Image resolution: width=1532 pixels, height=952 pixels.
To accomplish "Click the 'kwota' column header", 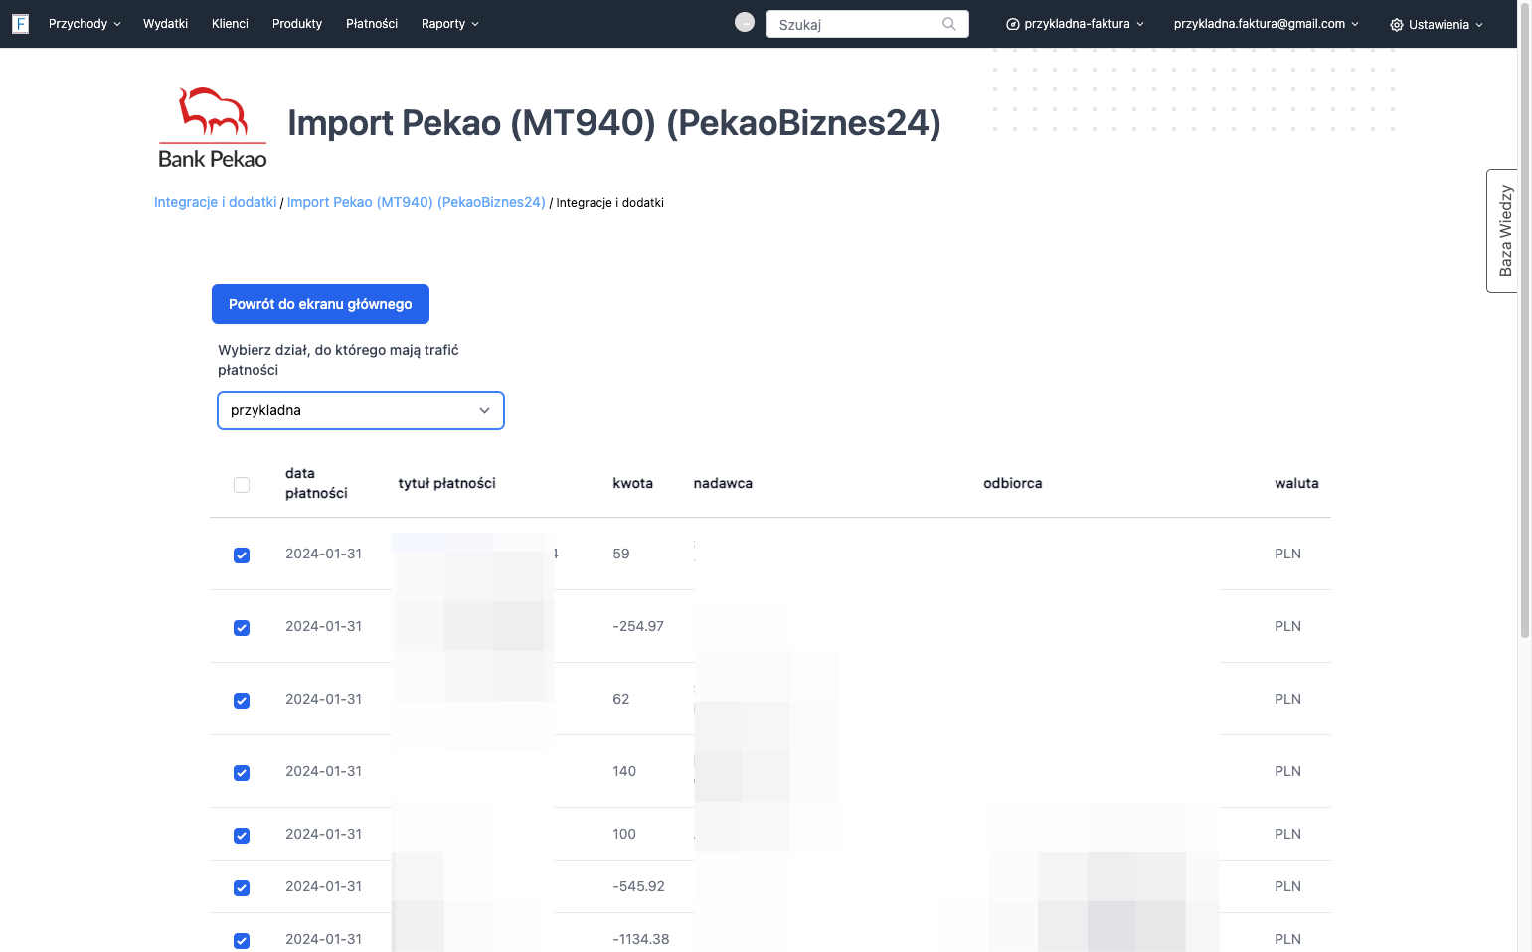I will pos(633,483).
